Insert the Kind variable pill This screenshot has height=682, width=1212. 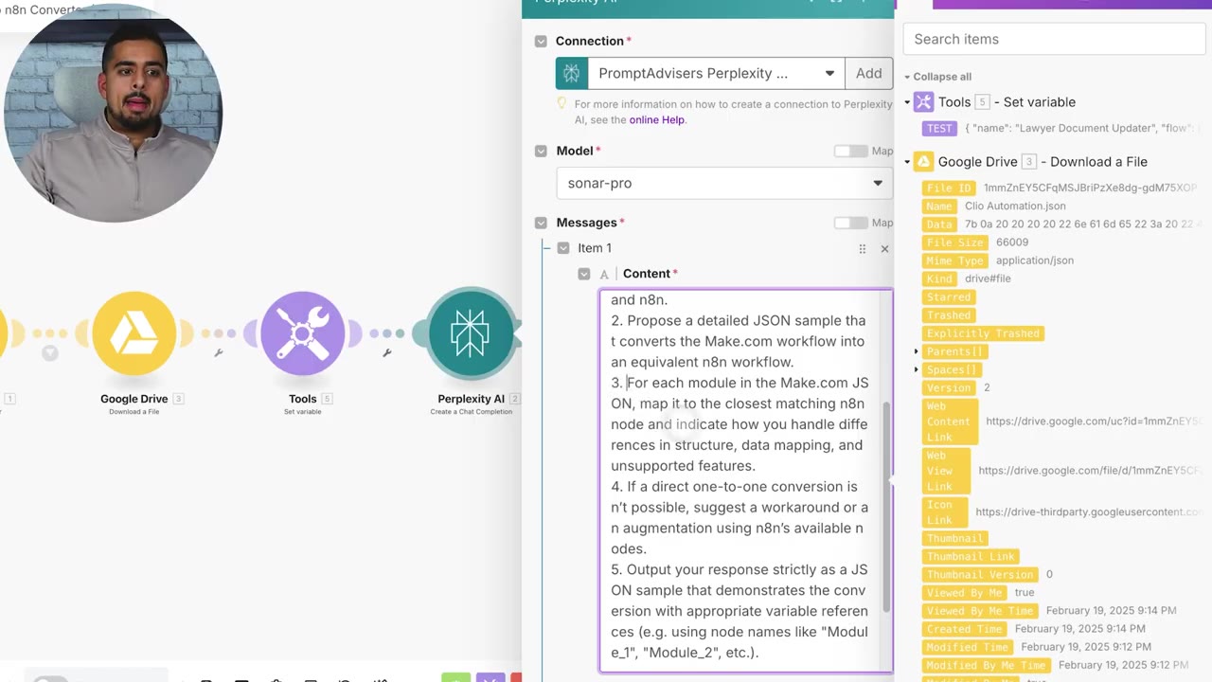pos(939,278)
